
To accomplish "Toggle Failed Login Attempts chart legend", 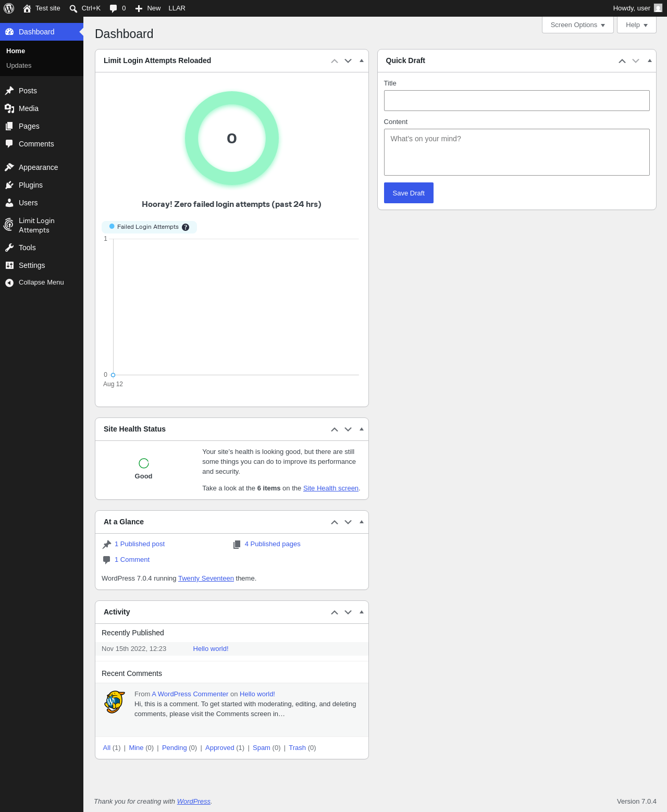I will [149, 227].
